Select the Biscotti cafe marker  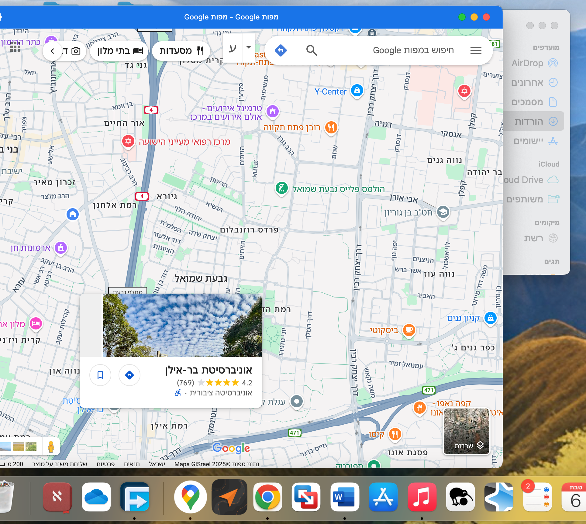[x=409, y=330]
